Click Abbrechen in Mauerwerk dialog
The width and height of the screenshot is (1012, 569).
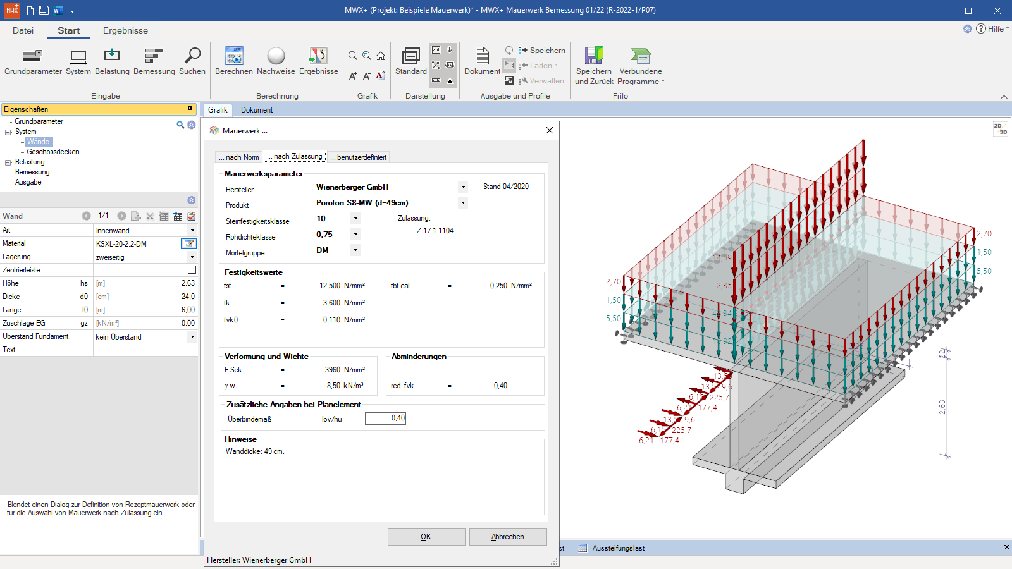tap(508, 537)
